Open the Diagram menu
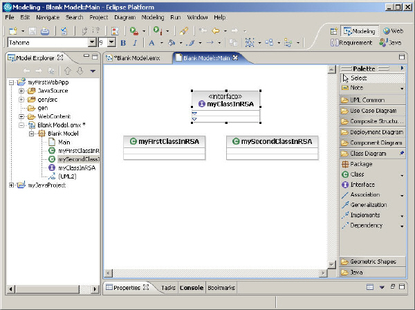415x310 pixels. point(125,17)
